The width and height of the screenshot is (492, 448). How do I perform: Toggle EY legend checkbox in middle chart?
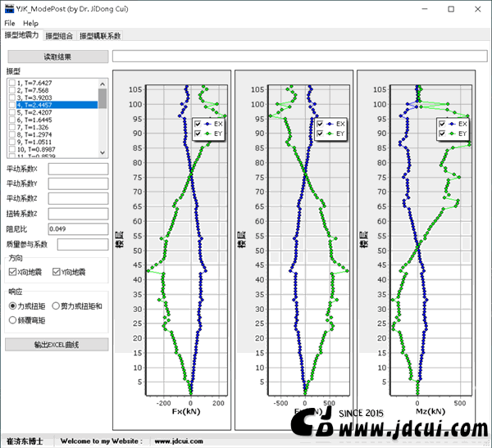pos(320,133)
